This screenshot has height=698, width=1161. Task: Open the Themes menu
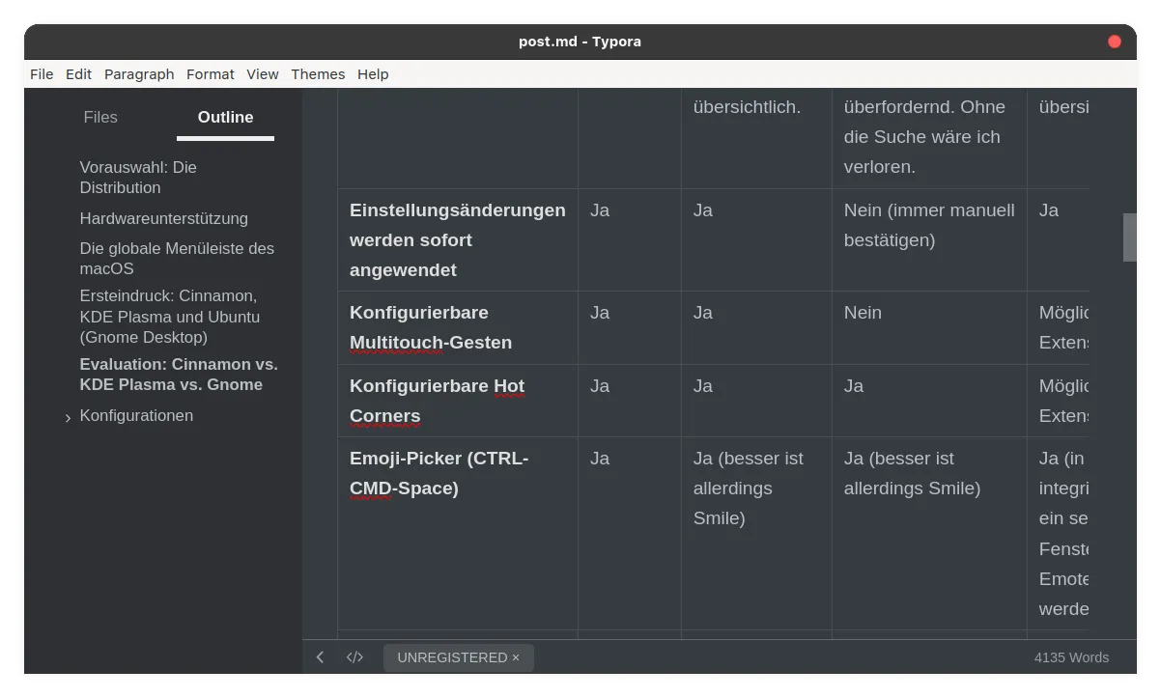(318, 74)
